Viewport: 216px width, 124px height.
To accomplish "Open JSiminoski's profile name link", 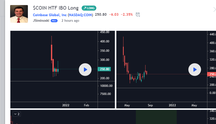I will click(41, 20).
